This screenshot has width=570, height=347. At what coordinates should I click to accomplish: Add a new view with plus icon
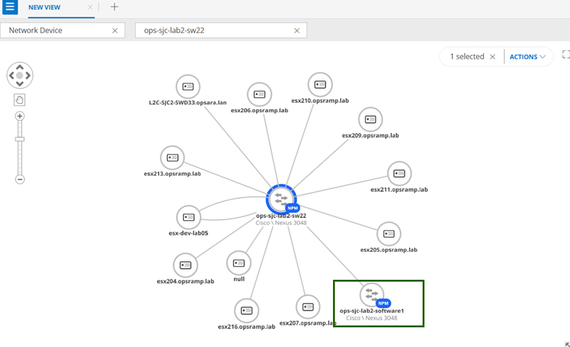coord(114,7)
